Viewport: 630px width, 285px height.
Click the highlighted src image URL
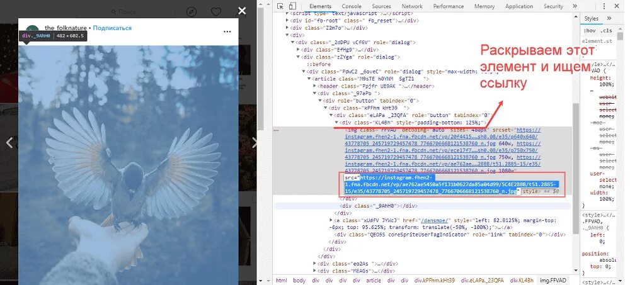pos(451,184)
